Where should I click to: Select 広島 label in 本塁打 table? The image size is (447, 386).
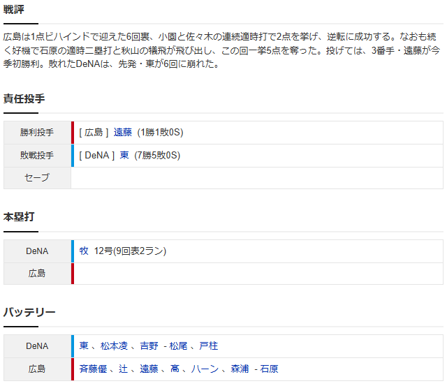(x=37, y=274)
